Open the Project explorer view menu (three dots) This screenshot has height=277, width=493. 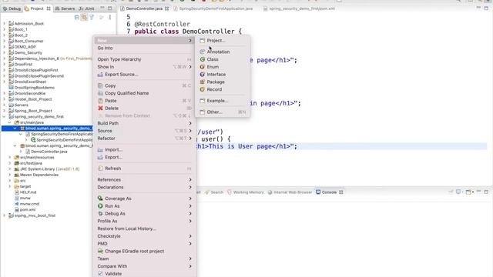pos(109,18)
